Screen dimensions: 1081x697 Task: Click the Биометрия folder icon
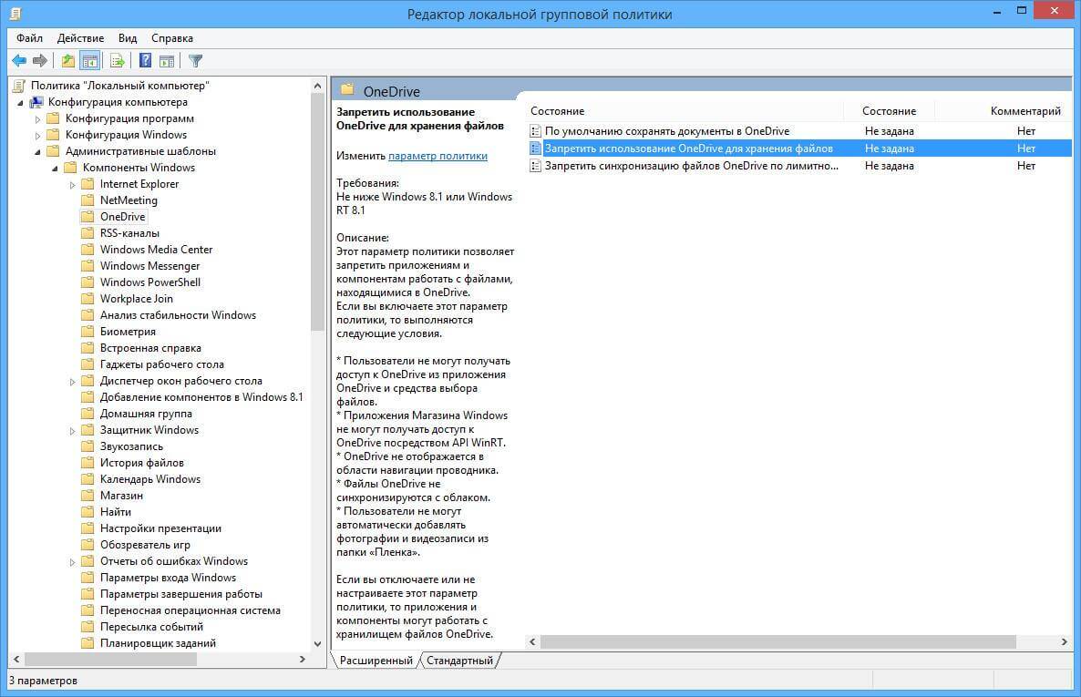pyautogui.click(x=88, y=332)
